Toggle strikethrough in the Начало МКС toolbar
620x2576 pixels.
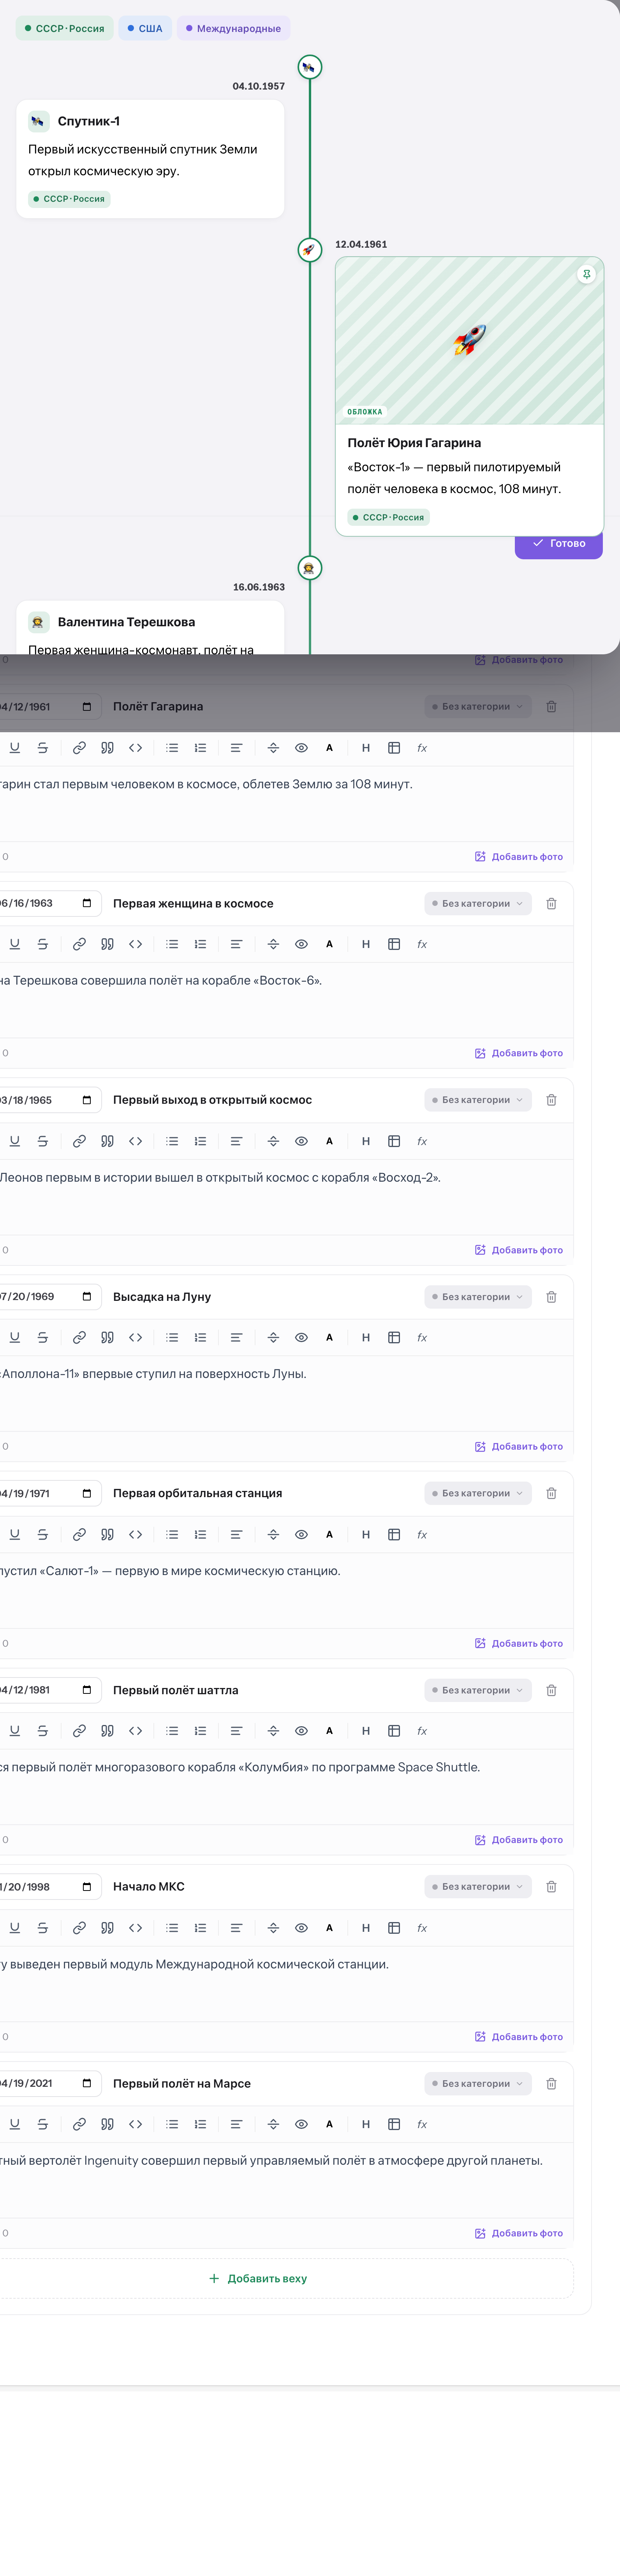[42, 1928]
